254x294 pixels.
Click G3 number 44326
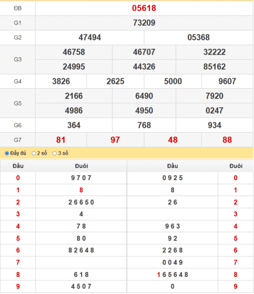144,66
